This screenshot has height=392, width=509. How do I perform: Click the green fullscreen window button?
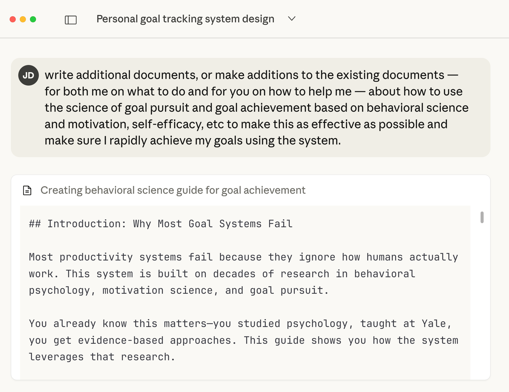point(33,19)
